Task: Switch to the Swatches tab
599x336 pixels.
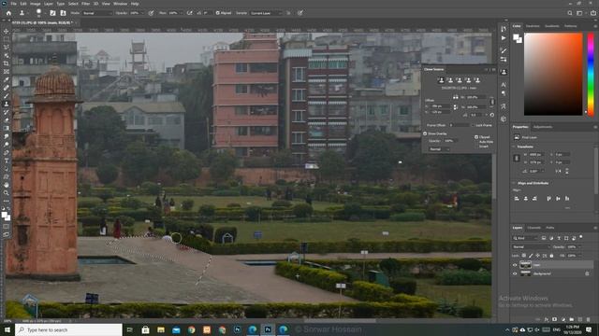Action: [x=533, y=26]
